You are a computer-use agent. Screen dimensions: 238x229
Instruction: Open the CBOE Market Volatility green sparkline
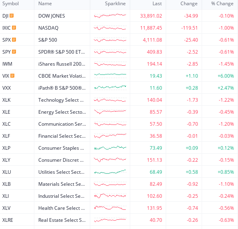click(x=110, y=76)
